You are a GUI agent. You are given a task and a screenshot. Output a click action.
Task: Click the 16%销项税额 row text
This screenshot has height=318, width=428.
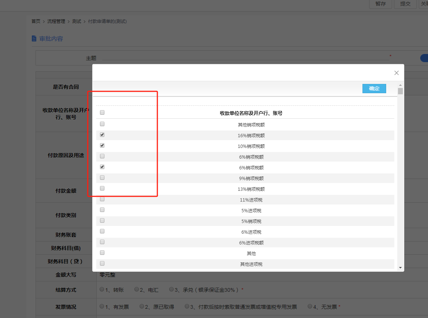click(x=251, y=135)
